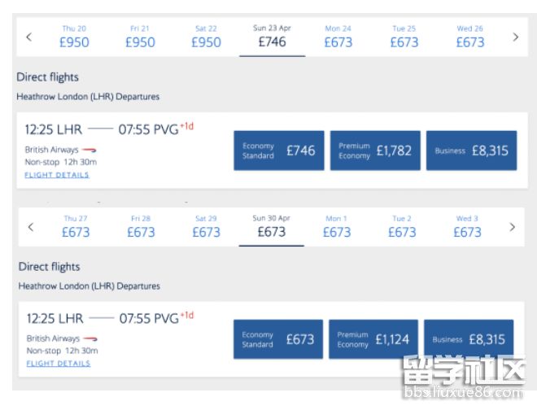
Task: Select Tue 2 £673 date tab
Action: tap(401, 227)
